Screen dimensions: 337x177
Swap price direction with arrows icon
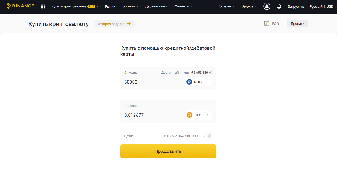(210, 136)
